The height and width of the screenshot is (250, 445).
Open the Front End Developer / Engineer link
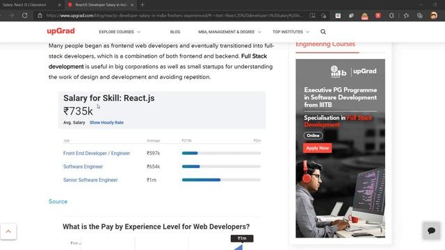97,153
